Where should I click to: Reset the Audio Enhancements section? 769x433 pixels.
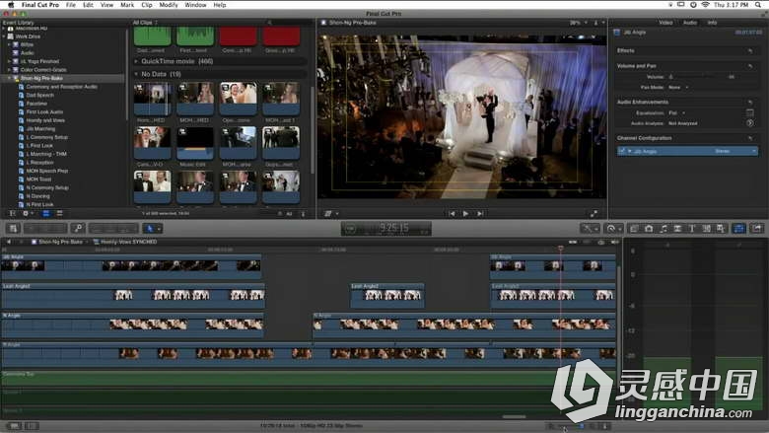[750, 102]
